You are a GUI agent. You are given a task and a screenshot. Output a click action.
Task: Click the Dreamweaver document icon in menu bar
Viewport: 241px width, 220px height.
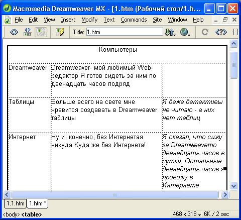(x=8, y=20)
